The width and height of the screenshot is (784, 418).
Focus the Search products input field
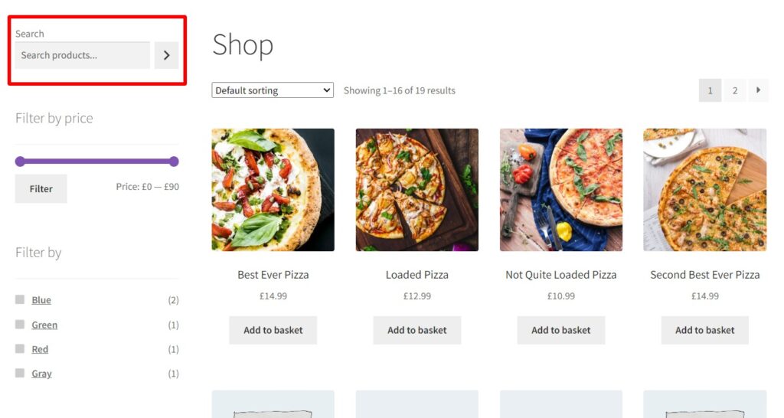[x=82, y=55]
